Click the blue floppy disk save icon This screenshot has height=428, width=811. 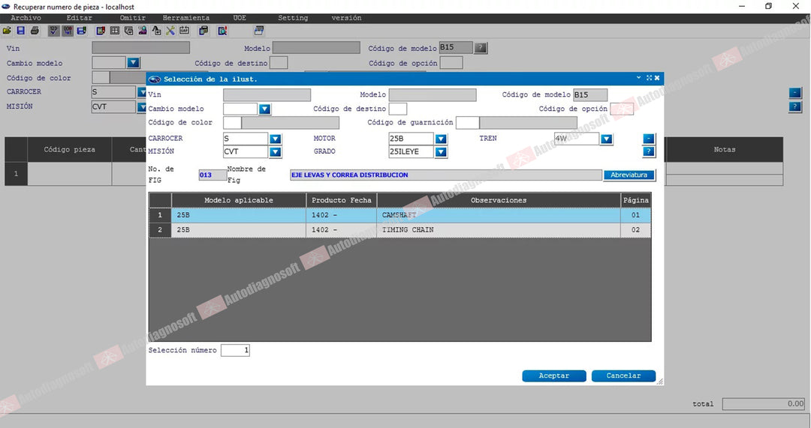(21, 31)
